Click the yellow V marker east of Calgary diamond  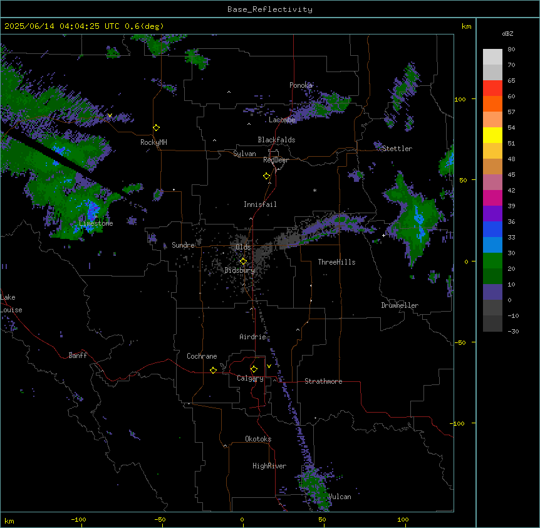tap(269, 366)
